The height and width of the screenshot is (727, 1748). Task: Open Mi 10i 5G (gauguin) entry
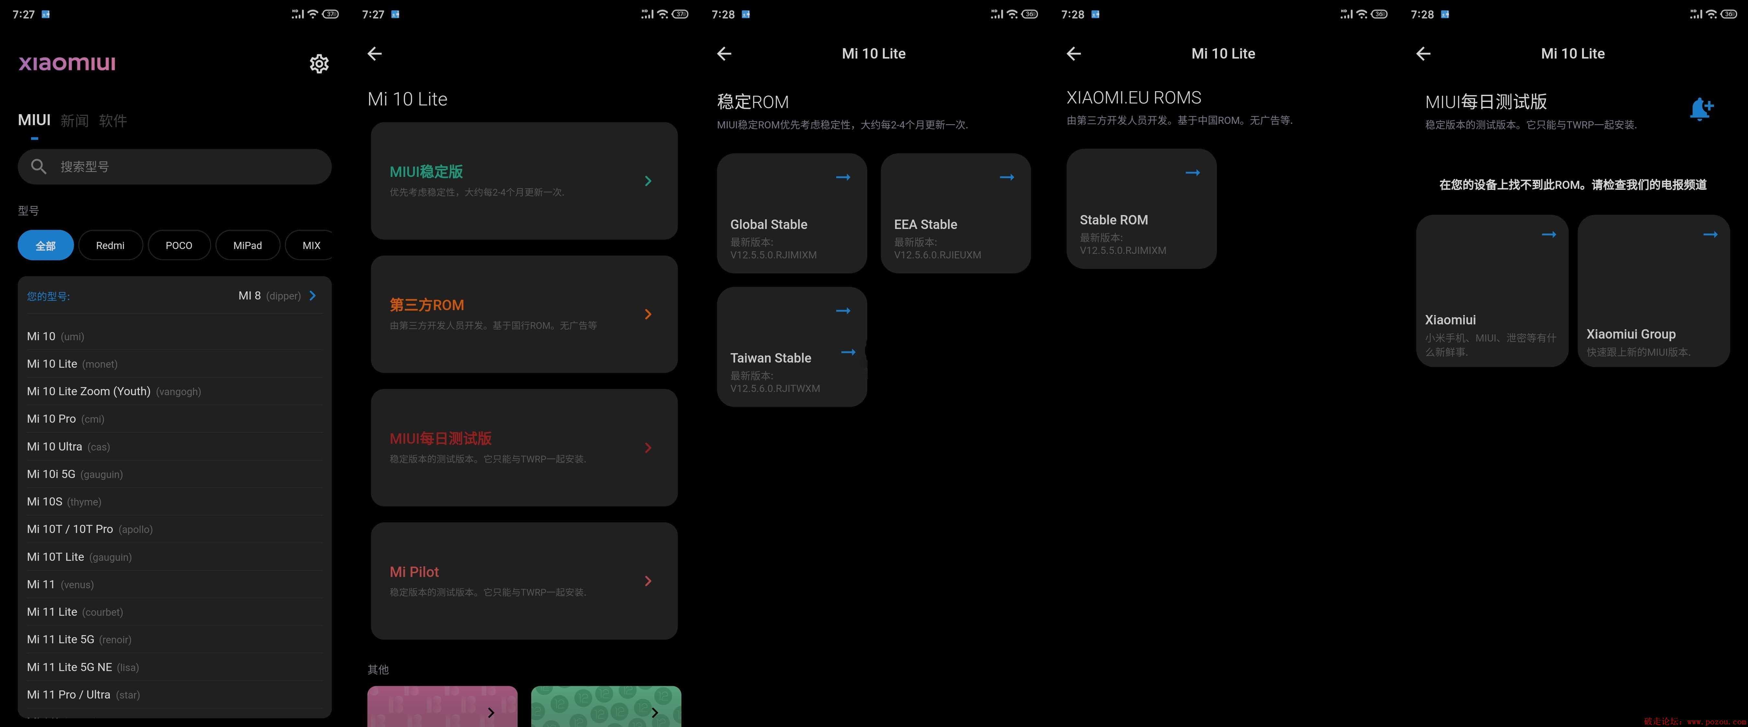coord(174,474)
